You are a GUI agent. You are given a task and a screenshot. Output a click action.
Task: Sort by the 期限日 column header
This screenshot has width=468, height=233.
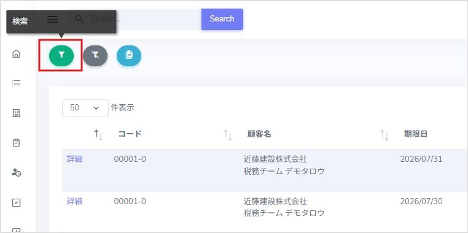pyautogui.click(x=416, y=134)
